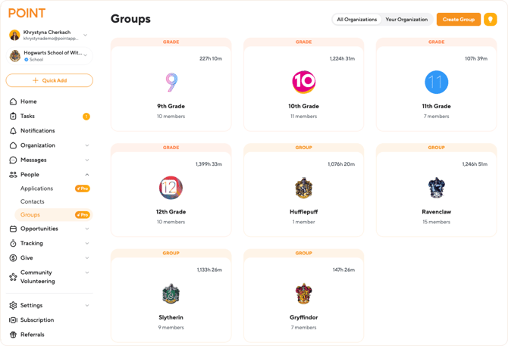The width and height of the screenshot is (508, 346).
Task: Expand the Organization menu chevron
Action: pos(87,145)
